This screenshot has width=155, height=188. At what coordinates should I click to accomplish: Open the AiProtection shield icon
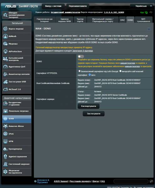coord(5,51)
